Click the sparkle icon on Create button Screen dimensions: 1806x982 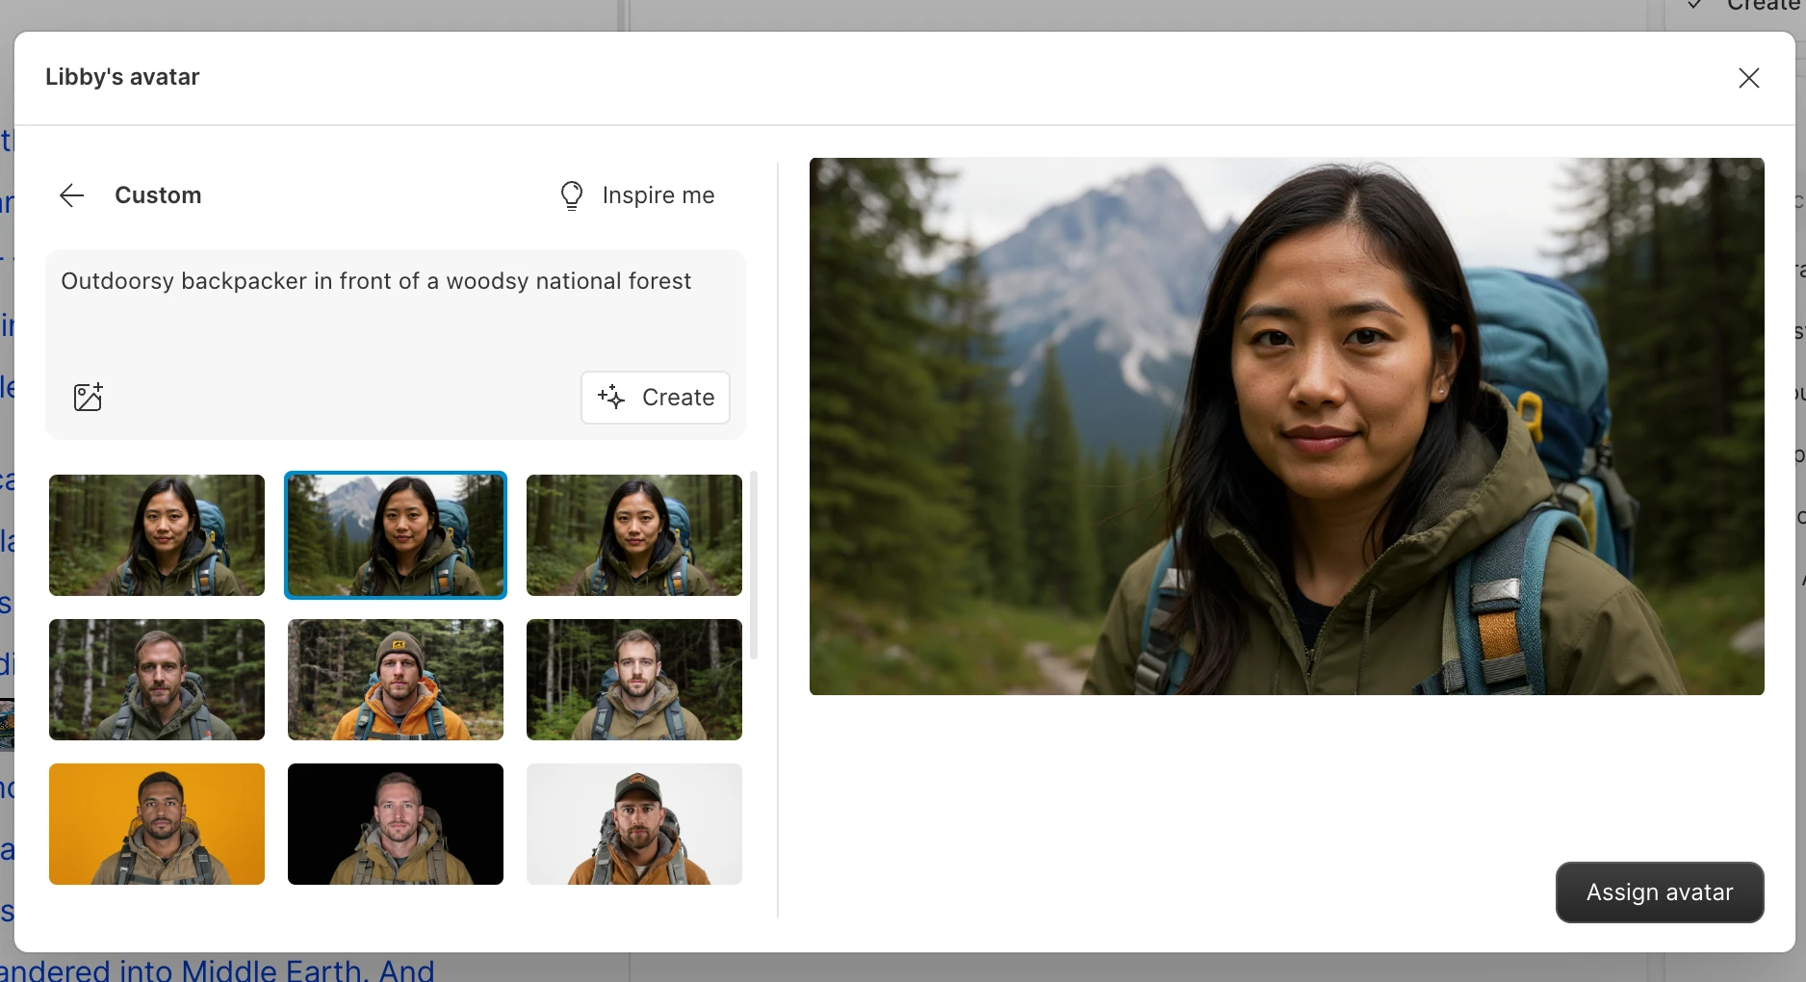click(x=611, y=397)
